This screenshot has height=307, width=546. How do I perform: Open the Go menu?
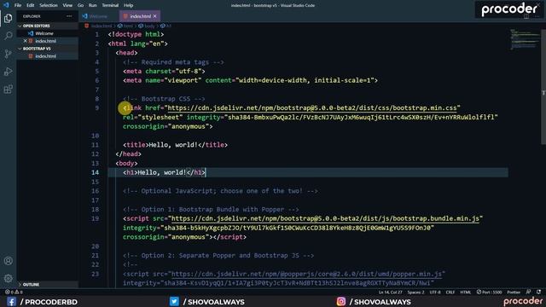point(80,5)
